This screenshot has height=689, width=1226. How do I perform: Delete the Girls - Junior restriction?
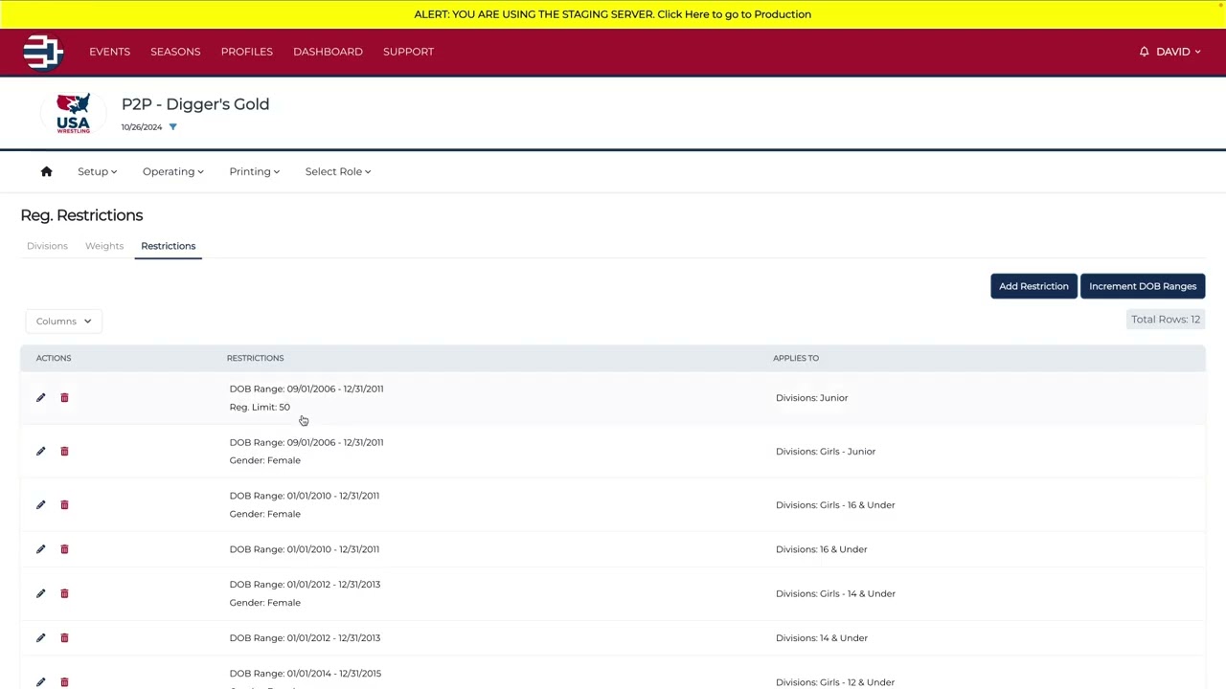point(64,451)
